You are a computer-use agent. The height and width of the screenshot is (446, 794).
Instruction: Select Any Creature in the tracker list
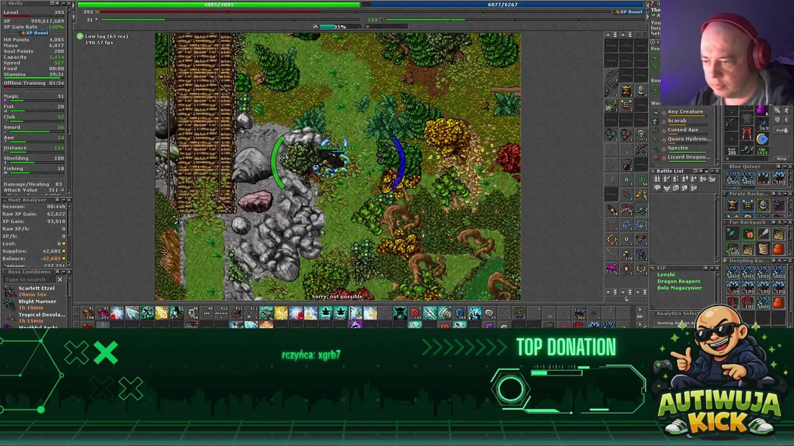685,111
